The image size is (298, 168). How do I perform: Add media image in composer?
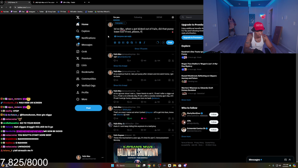pyautogui.click(x=115, y=42)
